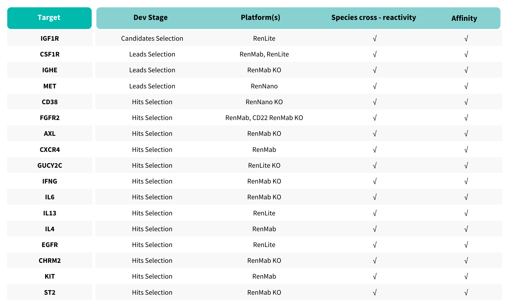This screenshot has width=505, height=307.
Task: Click the MET species cross-reactivity checkmark
Action: pos(375,86)
